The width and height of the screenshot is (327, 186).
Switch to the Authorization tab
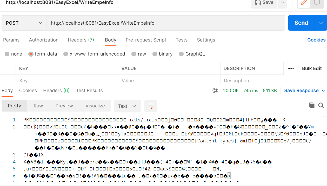point(44,40)
